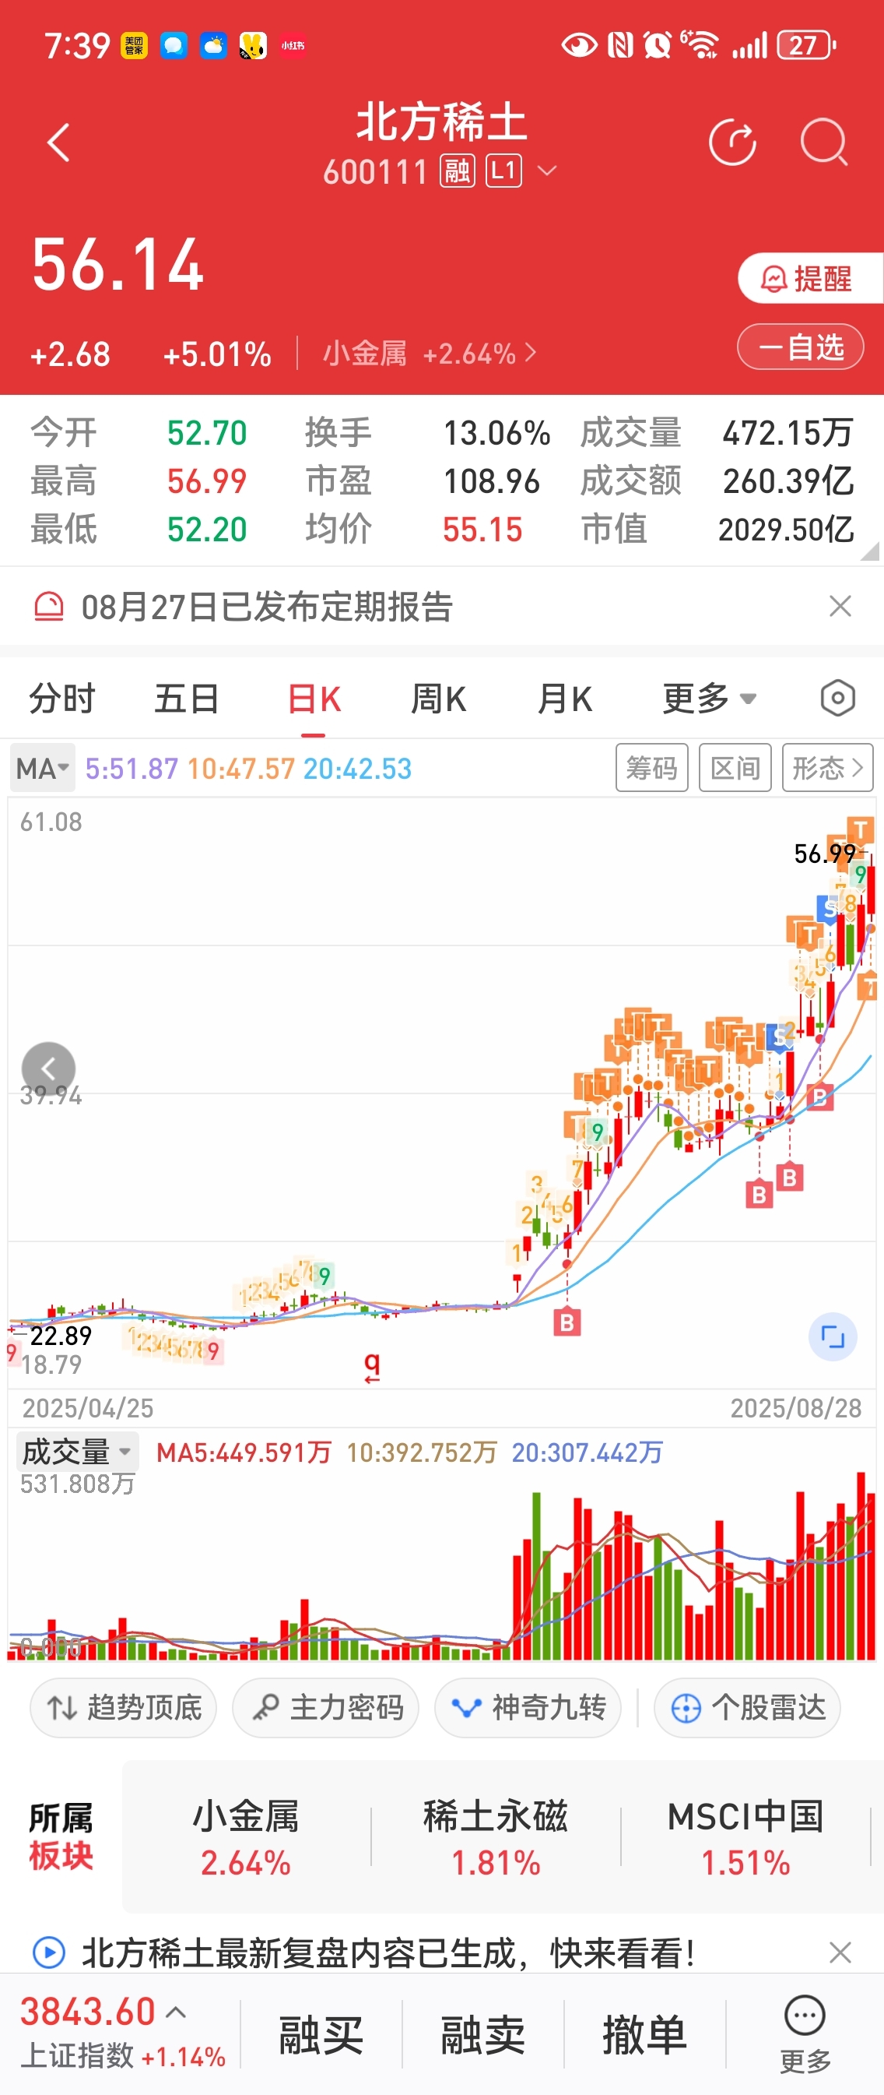Image resolution: width=884 pixels, height=2095 pixels.
Task: Go back using the top-left arrow
Action: (x=58, y=143)
